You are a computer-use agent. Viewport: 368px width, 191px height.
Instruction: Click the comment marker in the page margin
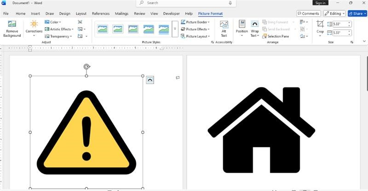coord(178,77)
